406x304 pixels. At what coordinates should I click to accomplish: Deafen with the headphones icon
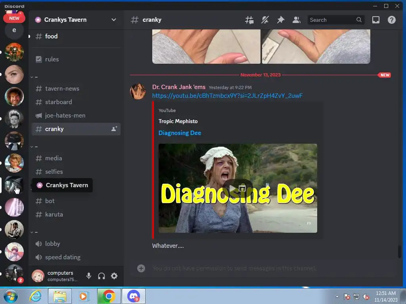101,276
